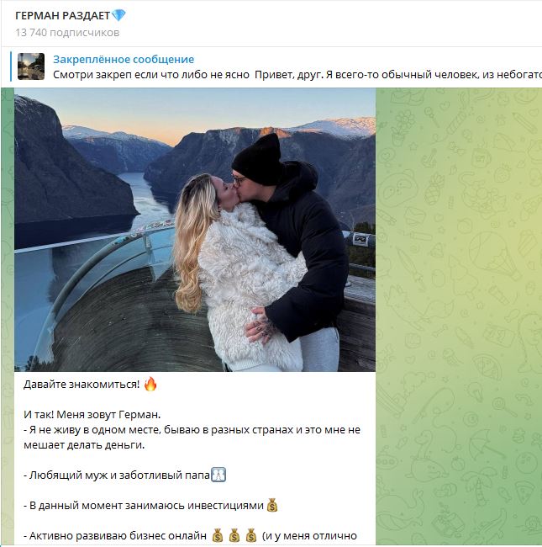Viewport: 542px width, 547px height.
Task: Click the fire emoji after Давайте знакомиться
Action: (150, 384)
